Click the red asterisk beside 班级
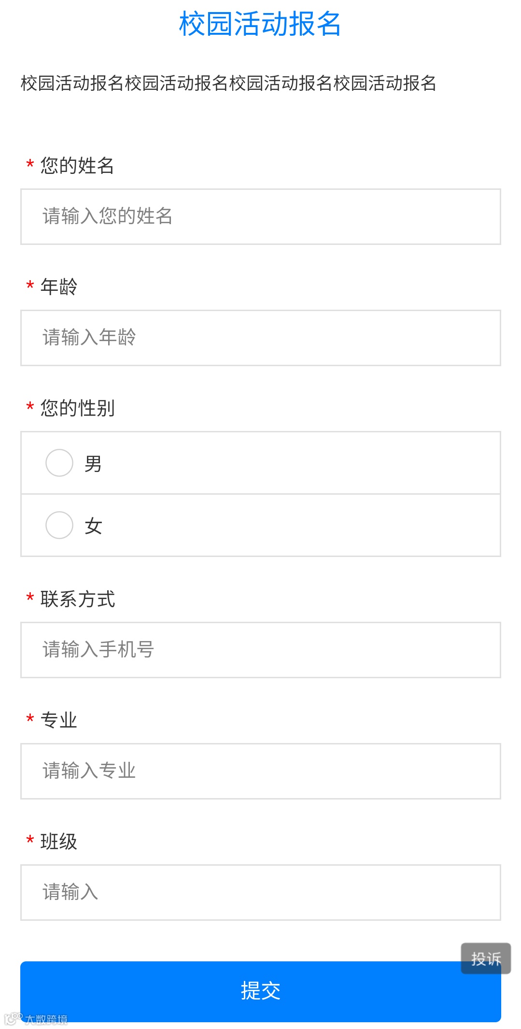The width and height of the screenshot is (521, 1029). [30, 841]
